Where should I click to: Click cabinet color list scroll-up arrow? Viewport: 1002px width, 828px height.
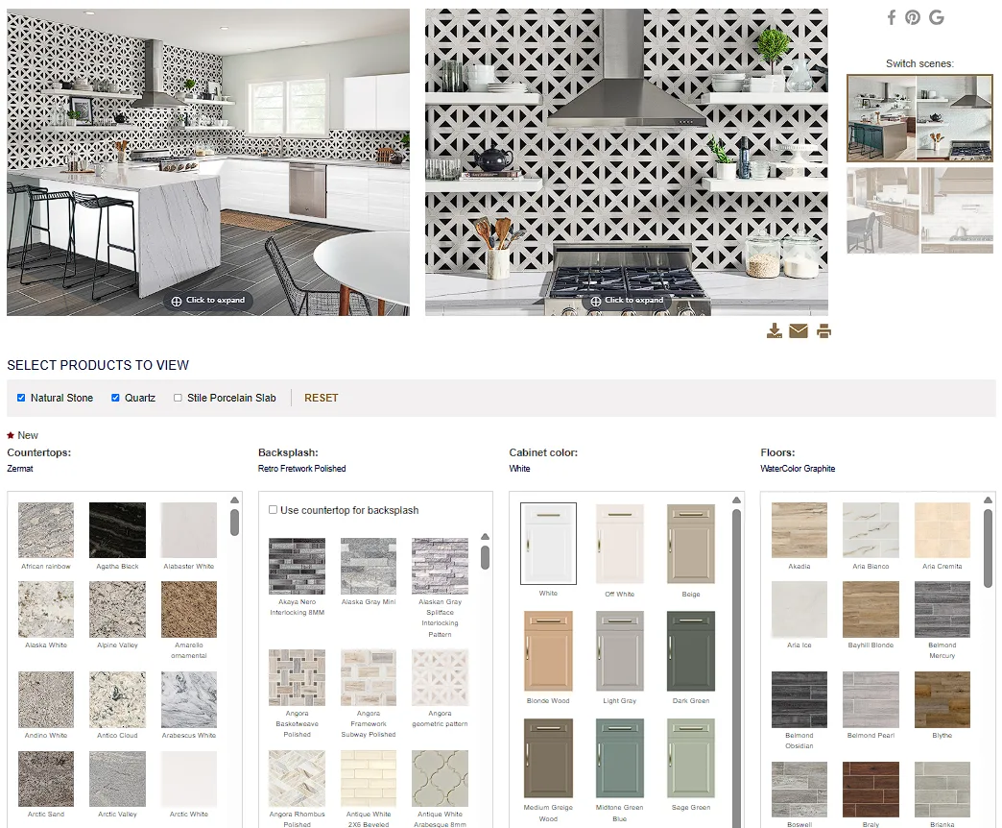(736, 500)
